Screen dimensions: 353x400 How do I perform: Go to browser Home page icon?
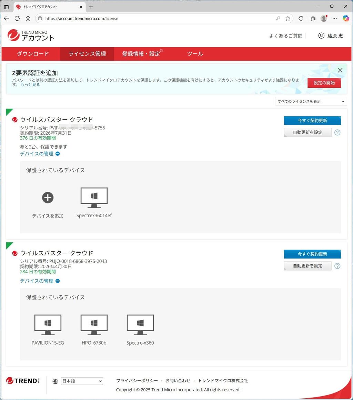(x=28, y=18)
